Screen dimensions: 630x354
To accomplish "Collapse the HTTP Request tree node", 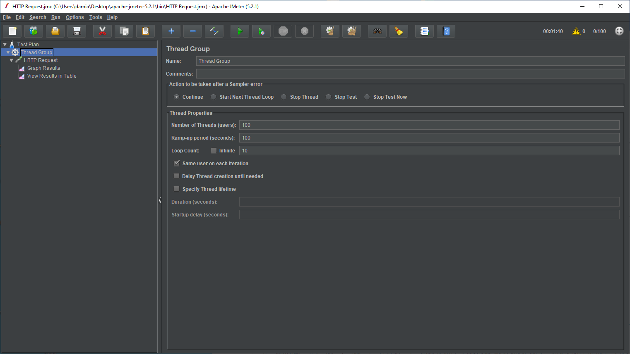I will (12, 60).
